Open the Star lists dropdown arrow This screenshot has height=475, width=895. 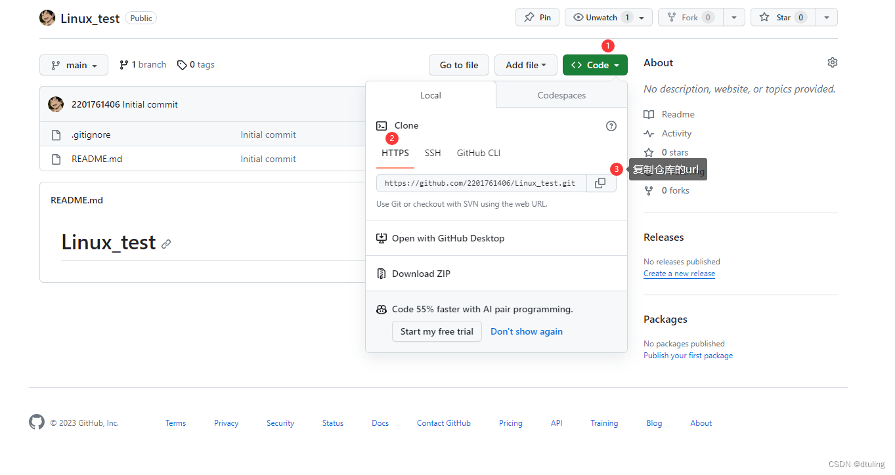pos(827,18)
